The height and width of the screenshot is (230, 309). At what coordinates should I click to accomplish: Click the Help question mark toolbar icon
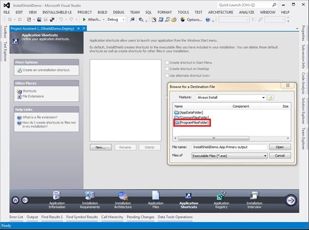[x=208, y=19]
